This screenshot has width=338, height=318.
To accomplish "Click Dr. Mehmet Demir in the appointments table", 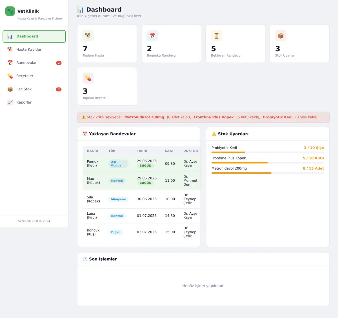I will 190,181.
